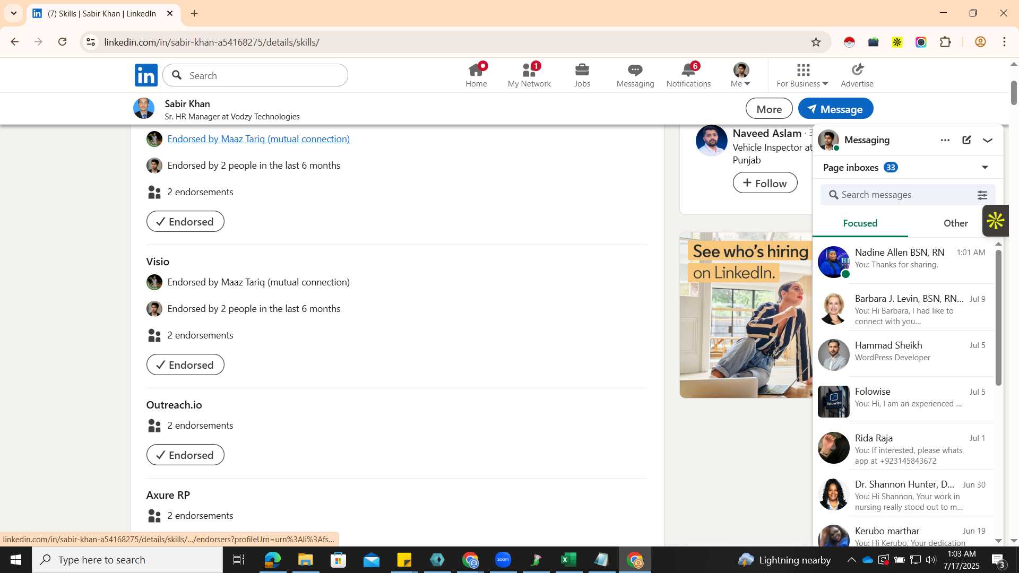Open Zoom from the taskbar
This screenshot has height=573, width=1019.
pyautogui.click(x=503, y=560)
